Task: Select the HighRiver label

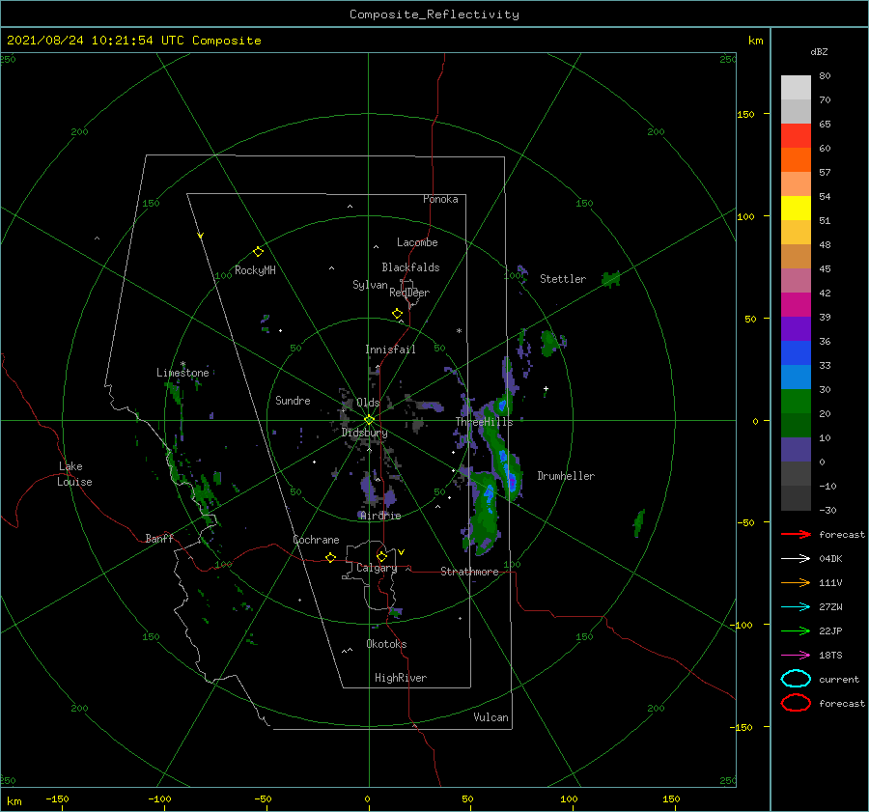Action: pos(401,678)
